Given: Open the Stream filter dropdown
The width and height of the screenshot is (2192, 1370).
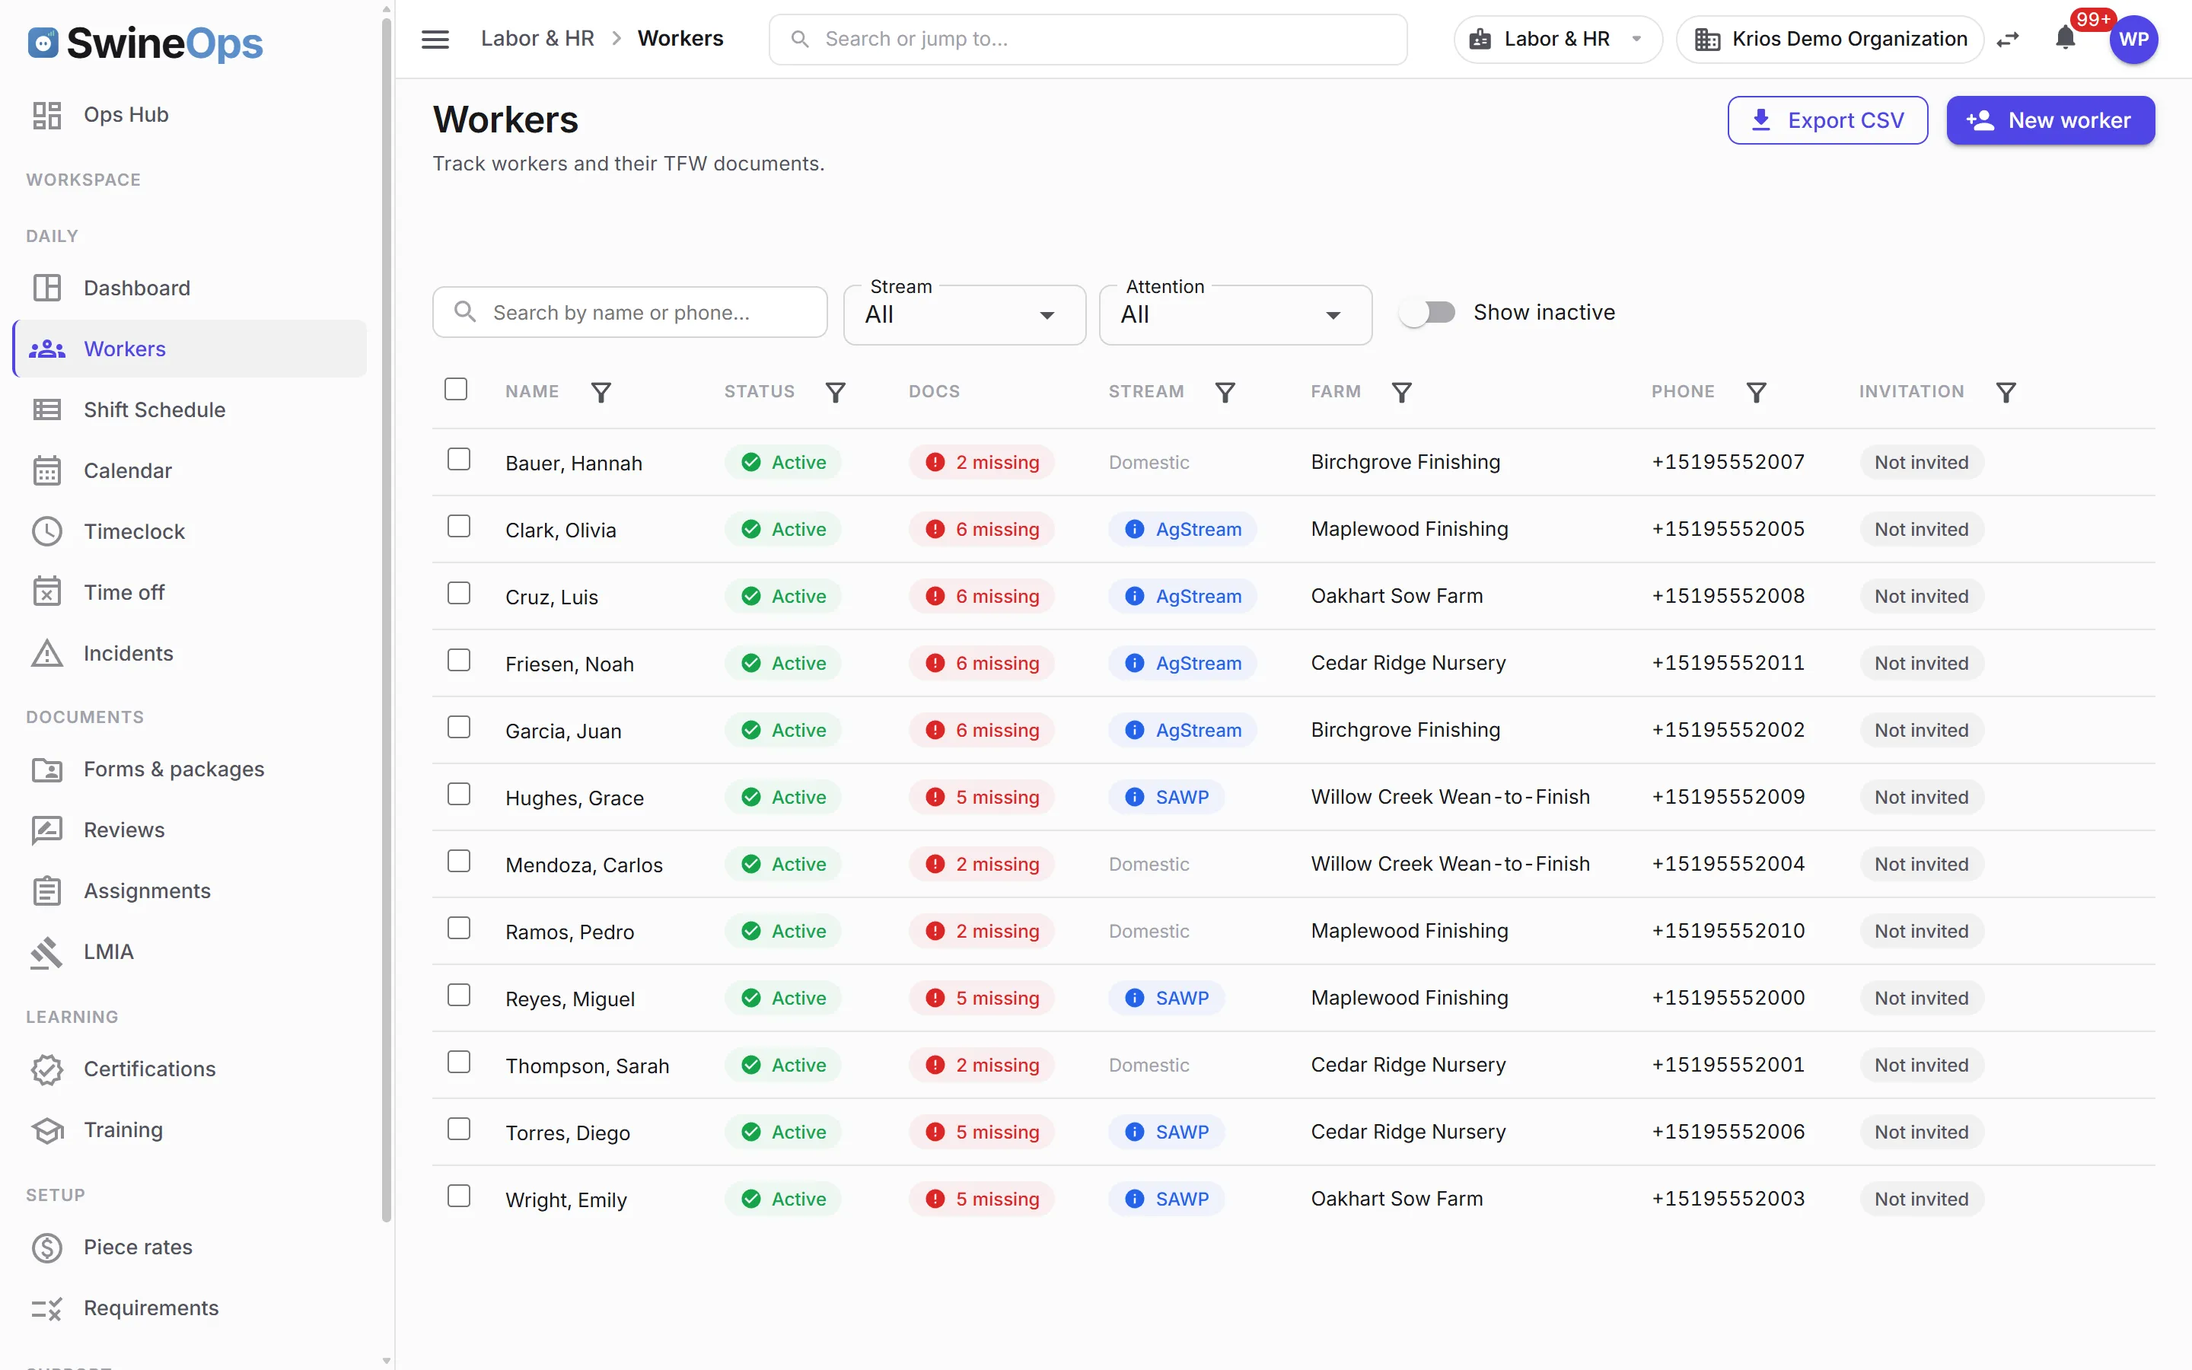Looking at the screenshot, I should pyautogui.click(x=964, y=314).
